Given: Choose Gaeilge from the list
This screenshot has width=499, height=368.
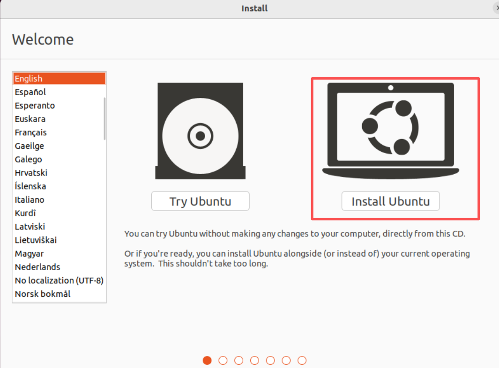Looking at the screenshot, I should pos(59,146).
